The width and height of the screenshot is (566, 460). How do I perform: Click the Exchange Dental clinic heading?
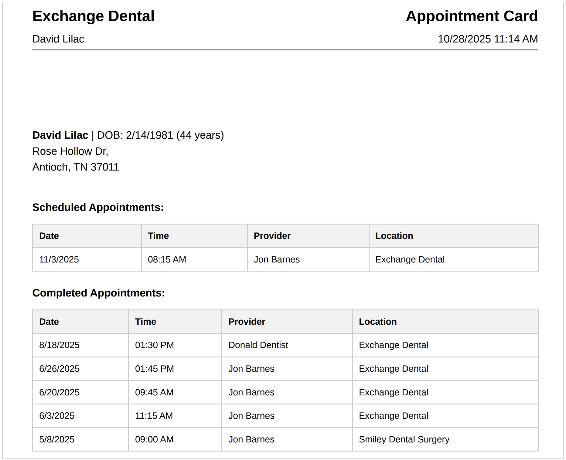[93, 16]
